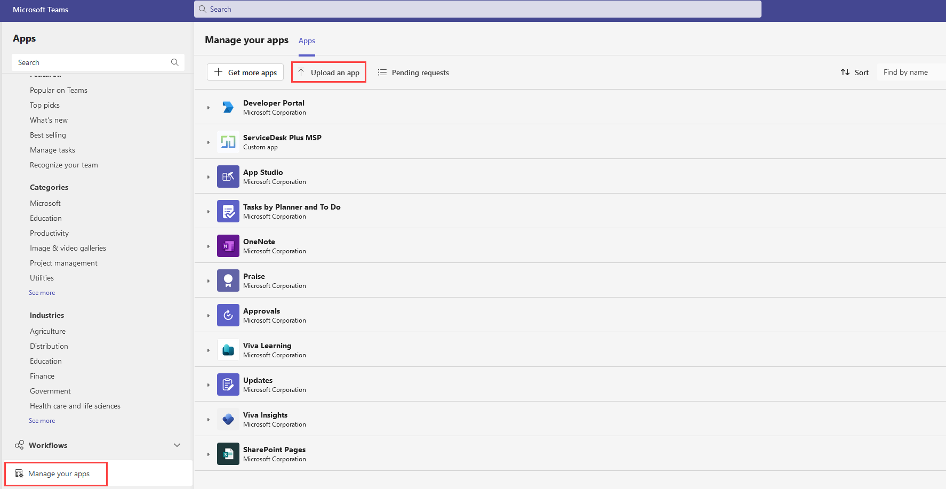Expand the Approvals row
Image resolution: width=946 pixels, height=489 pixels.
209,316
